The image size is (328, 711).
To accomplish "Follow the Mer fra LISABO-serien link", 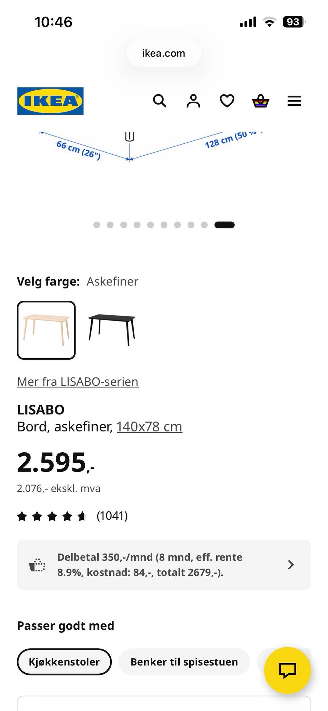I will tap(78, 382).
